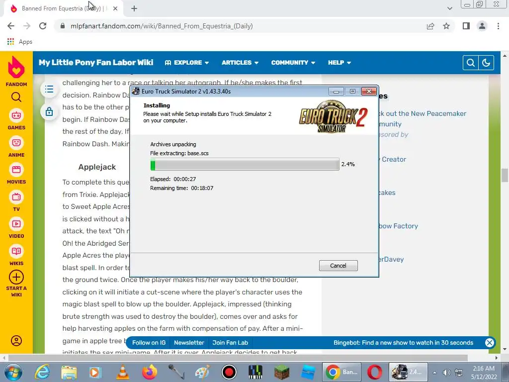This screenshot has height=382, width=509.
Task: Open the user profile icon at sidebar bottom
Action: tap(16, 340)
